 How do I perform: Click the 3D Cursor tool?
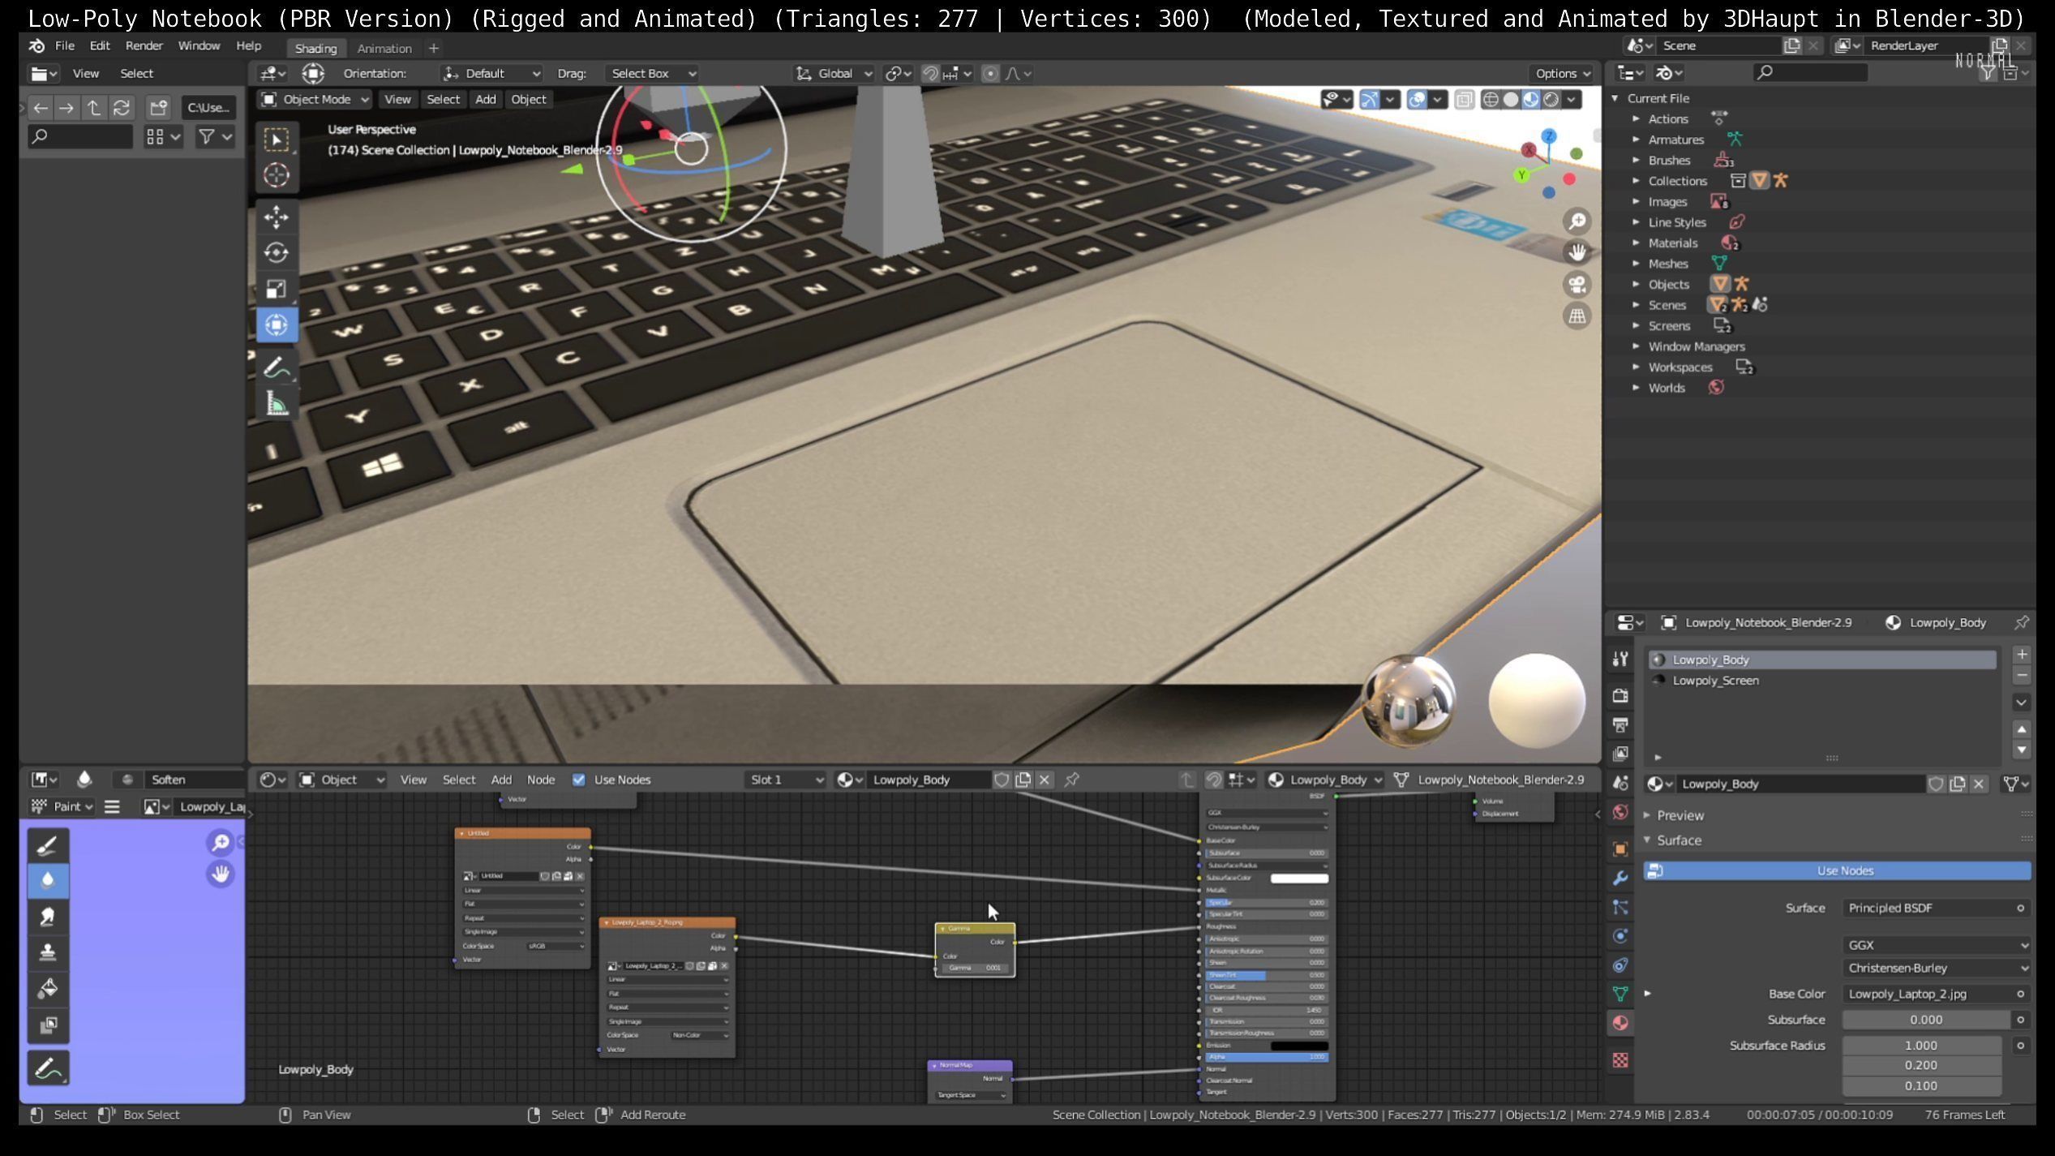pyautogui.click(x=276, y=175)
